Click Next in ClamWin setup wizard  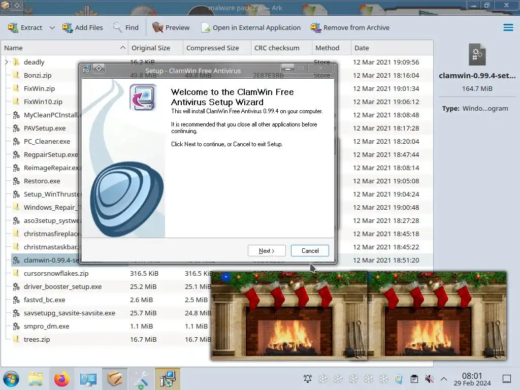click(267, 251)
